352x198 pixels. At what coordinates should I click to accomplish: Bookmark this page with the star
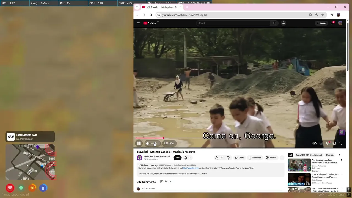323,15
